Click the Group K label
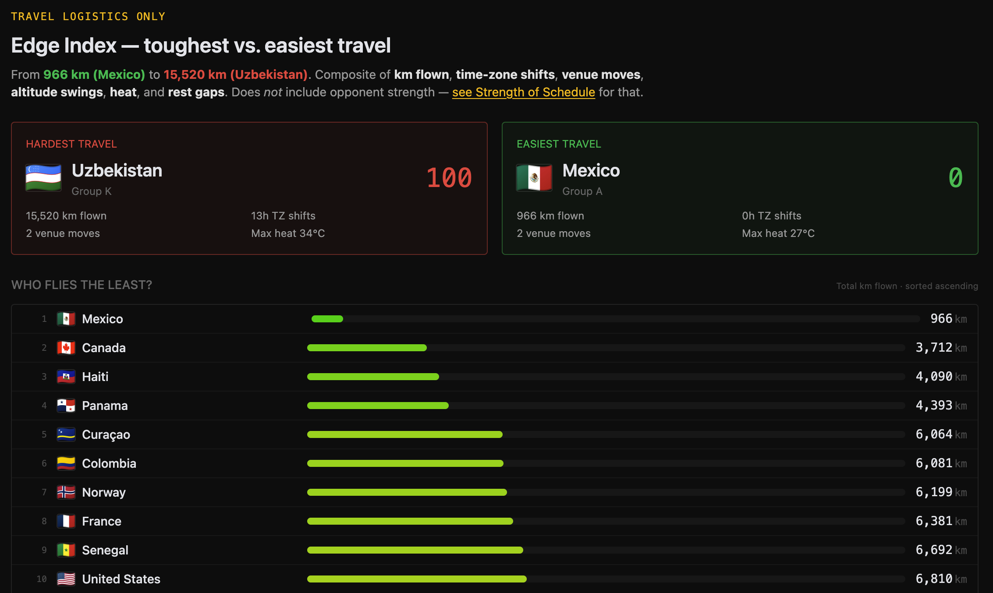The height and width of the screenshot is (593, 993). click(92, 191)
